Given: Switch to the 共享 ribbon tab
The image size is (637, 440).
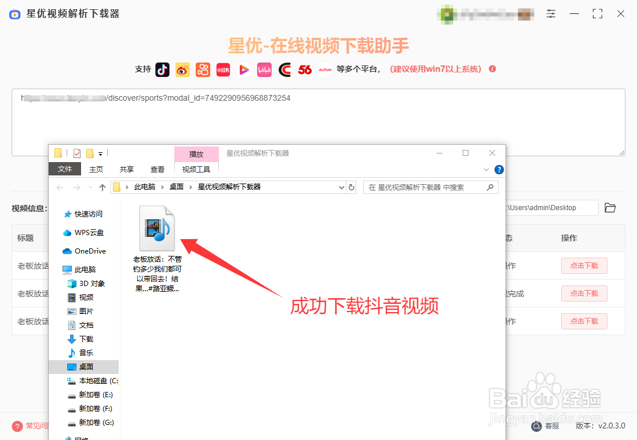Looking at the screenshot, I should [x=127, y=169].
